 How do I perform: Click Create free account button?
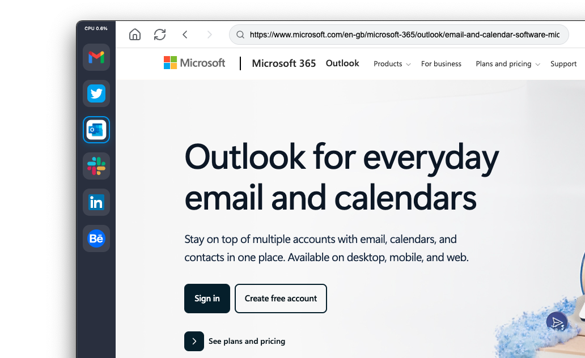click(x=281, y=299)
